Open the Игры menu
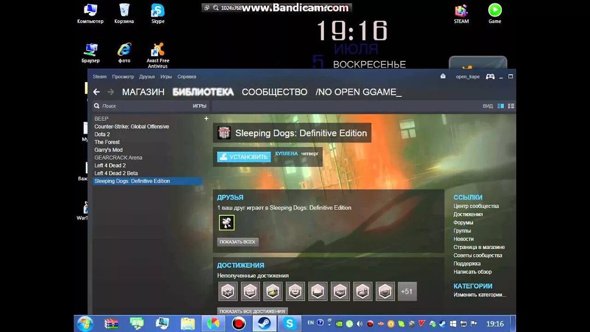The width and height of the screenshot is (590, 332). (166, 77)
